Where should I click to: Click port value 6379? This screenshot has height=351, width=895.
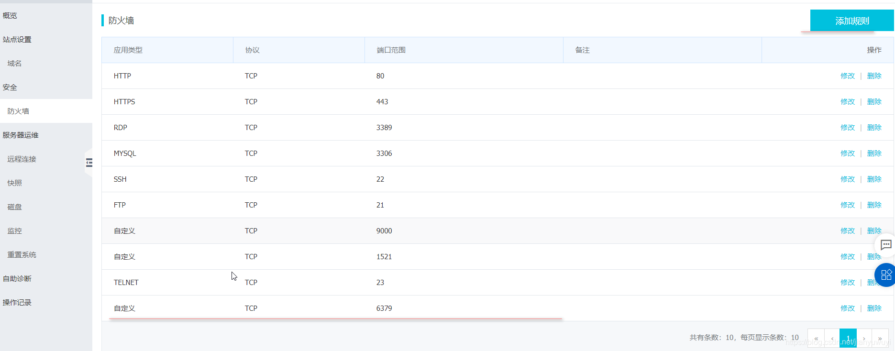pyautogui.click(x=384, y=308)
